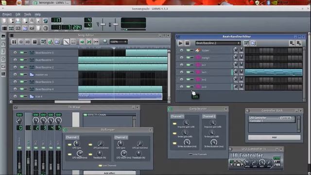Image resolution: width=311 pixels, height=175 pixels.
Task: Open the Piano Roll from main toolbar
Action: (x=18, y=28)
